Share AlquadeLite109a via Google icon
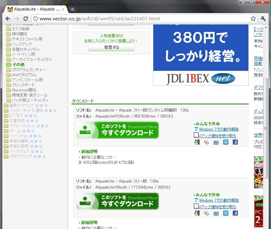 click(197, 213)
